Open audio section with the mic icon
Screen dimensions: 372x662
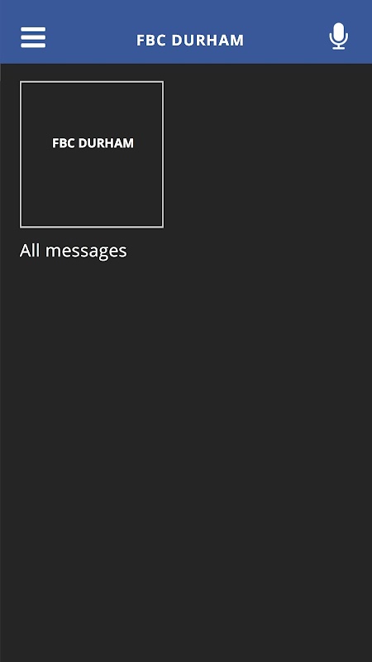(x=339, y=36)
